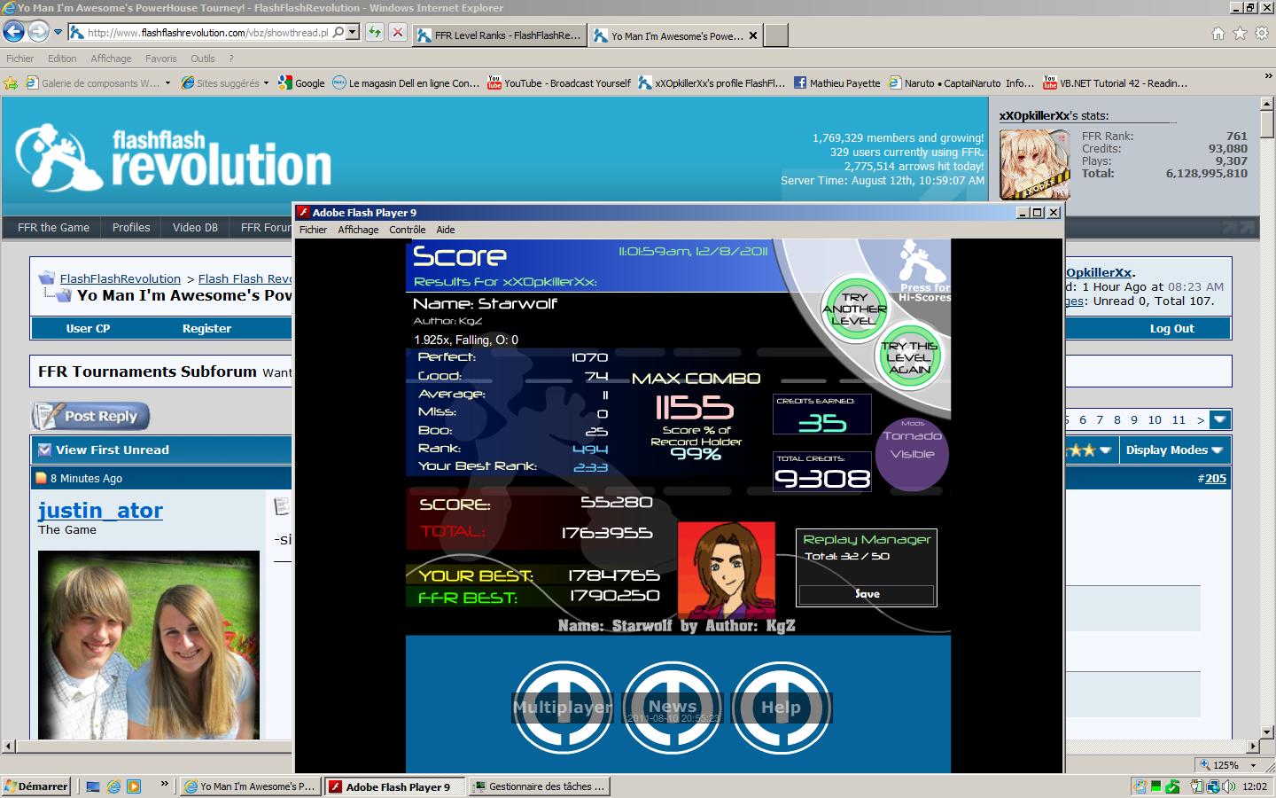This screenshot has height=798, width=1276.
Task: Open the Display Modes dropdown
Action: coord(1174,450)
